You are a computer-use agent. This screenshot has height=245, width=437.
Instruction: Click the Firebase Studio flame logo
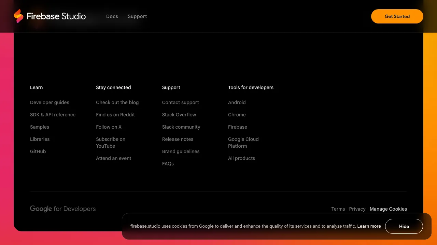tap(19, 16)
